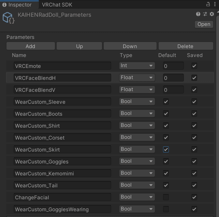Uncheck Default for WearCustom_Shirt
Screen dimensions: 219x217
pyautogui.click(x=166, y=126)
